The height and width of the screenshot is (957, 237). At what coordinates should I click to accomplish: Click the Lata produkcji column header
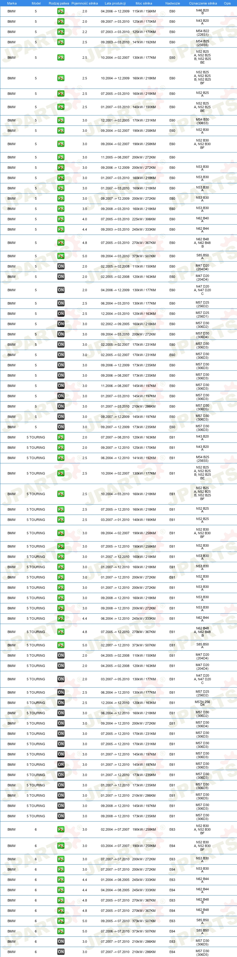[x=115, y=3]
